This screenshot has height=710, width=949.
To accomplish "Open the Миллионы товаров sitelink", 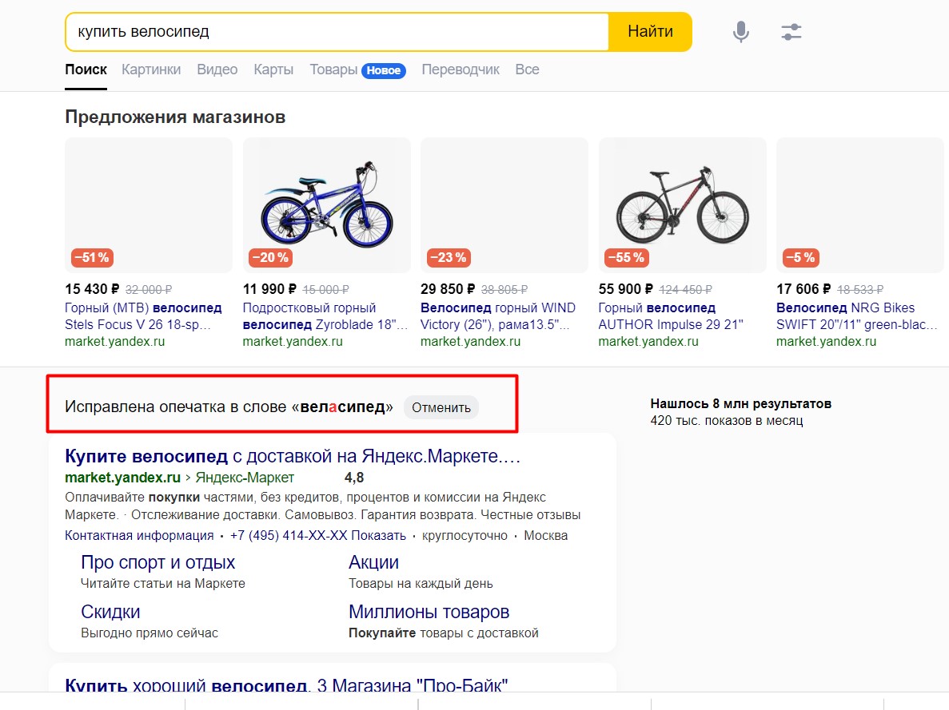I will (x=429, y=612).
